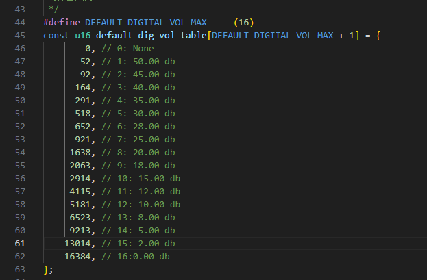Click the table value 2914
This screenshot has height=280, width=427.
pos(80,179)
